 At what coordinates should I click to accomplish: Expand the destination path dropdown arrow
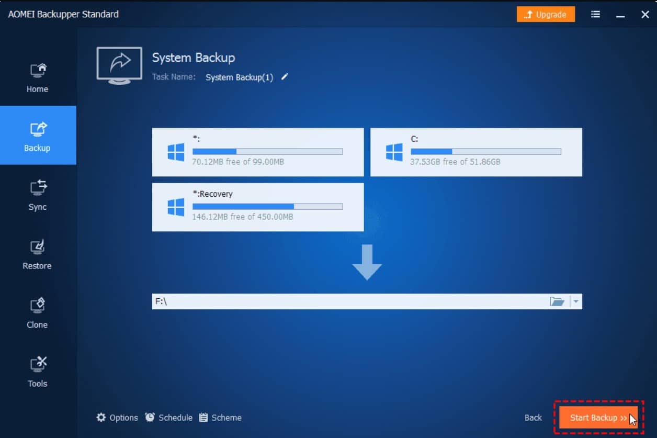(x=575, y=301)
